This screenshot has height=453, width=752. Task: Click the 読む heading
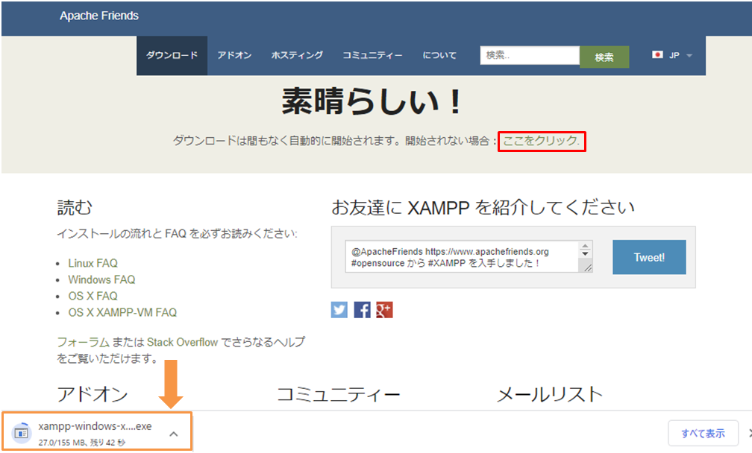75,207
